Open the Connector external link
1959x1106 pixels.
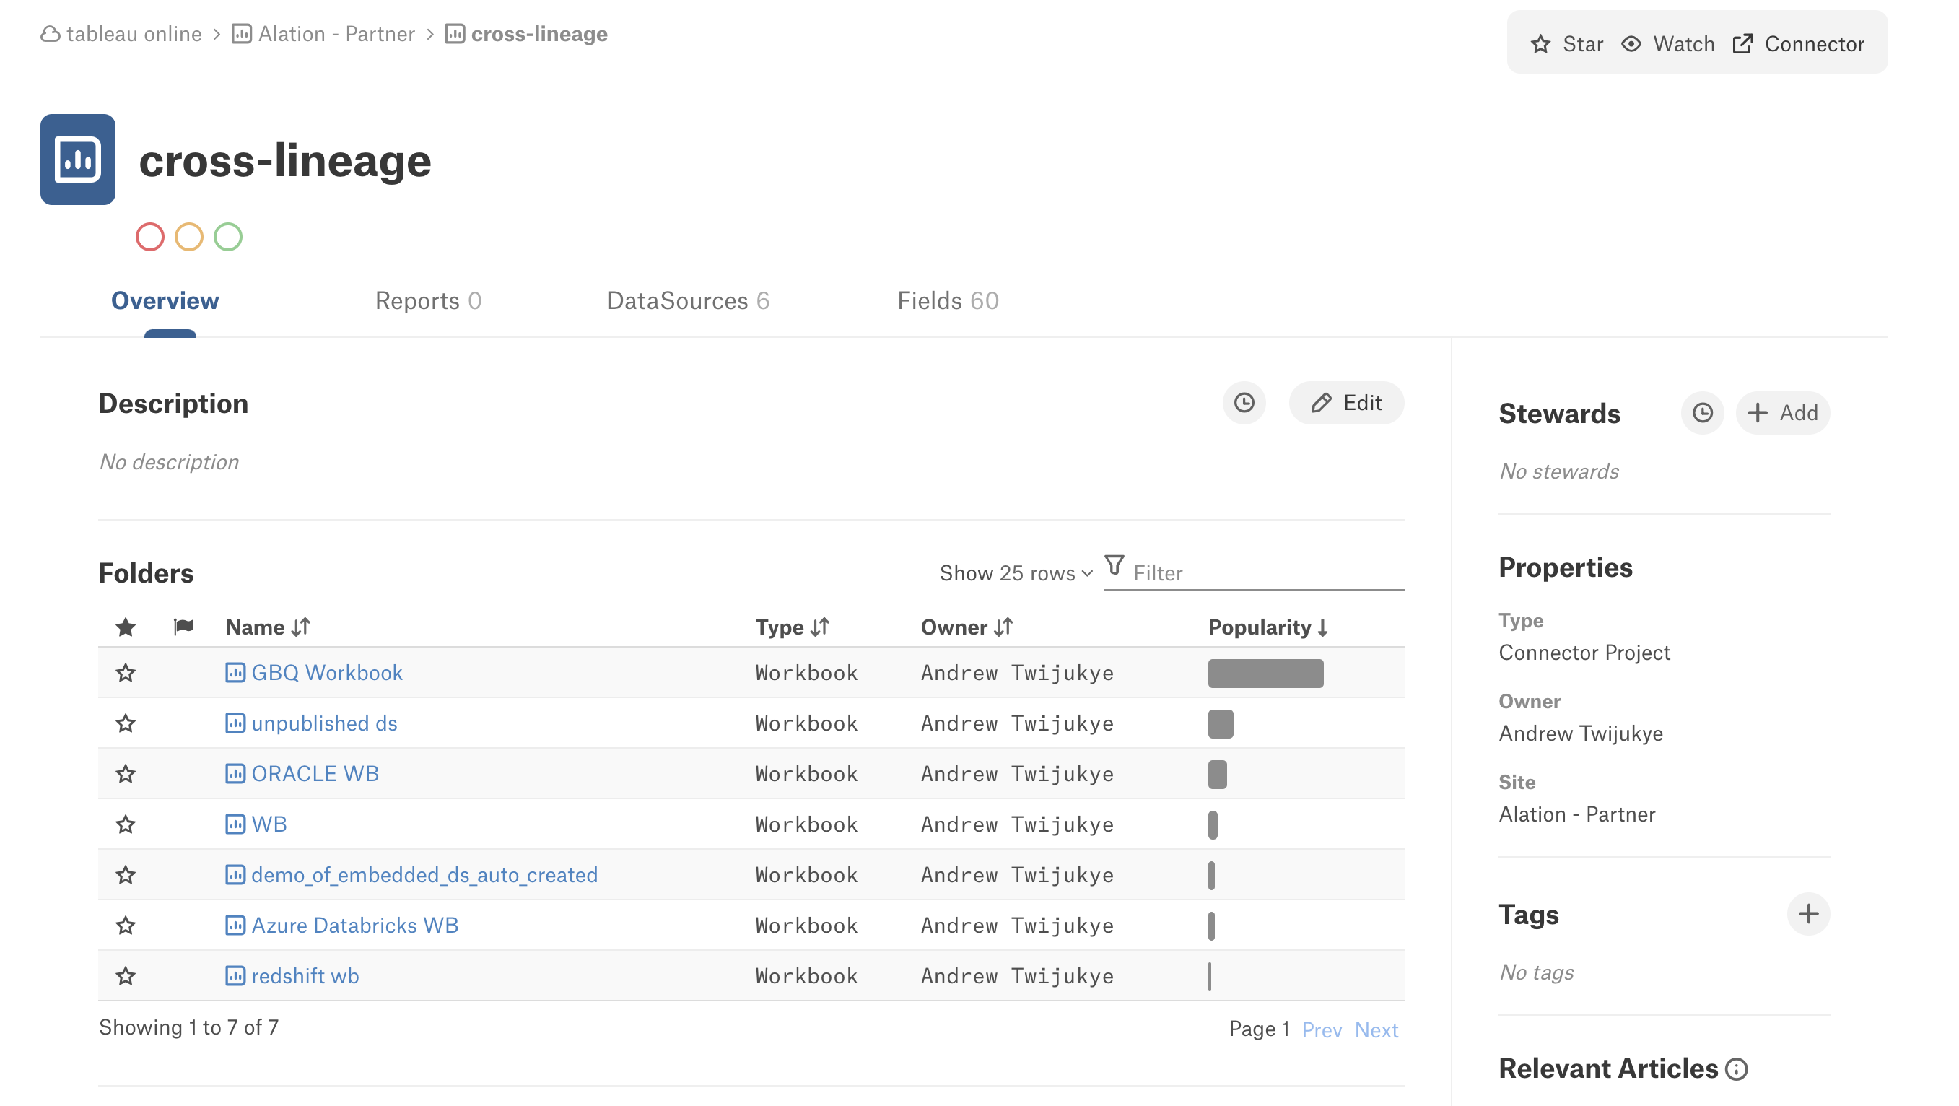(x=1798, y=43)
